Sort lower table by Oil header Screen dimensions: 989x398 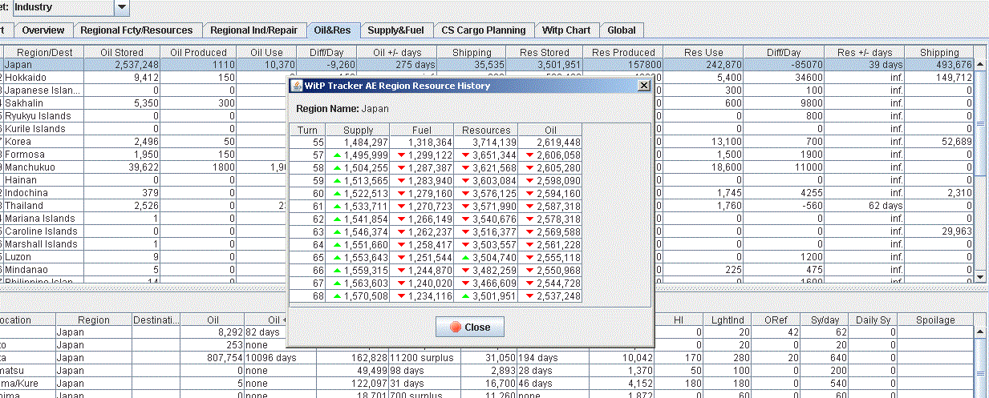(x=213, y=320)
